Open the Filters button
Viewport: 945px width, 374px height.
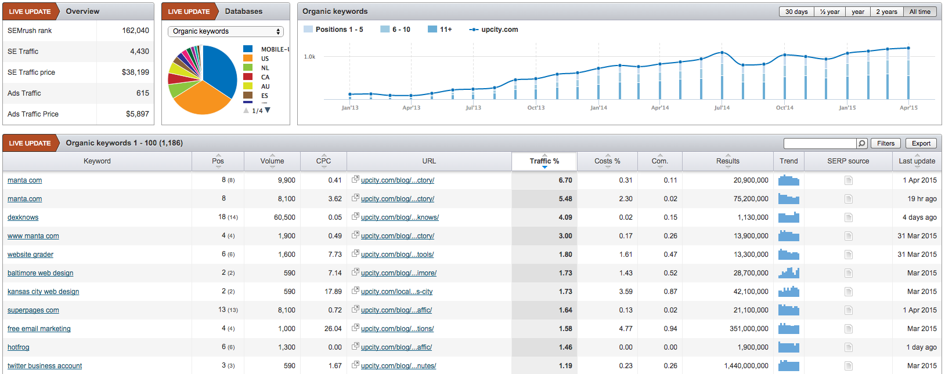886,143
